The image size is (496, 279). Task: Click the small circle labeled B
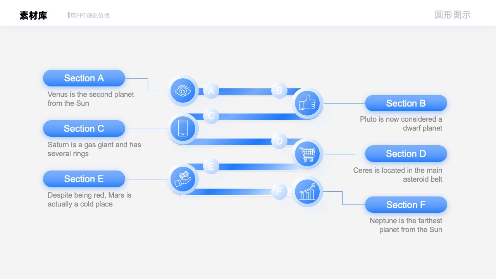(279, 91)
